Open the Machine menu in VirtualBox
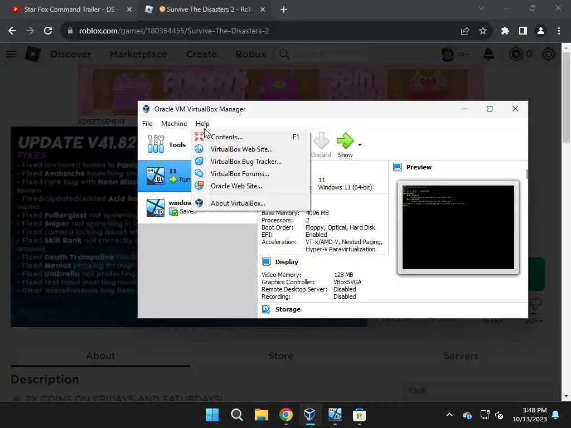 pyautogui.click(x=174, y=124)
